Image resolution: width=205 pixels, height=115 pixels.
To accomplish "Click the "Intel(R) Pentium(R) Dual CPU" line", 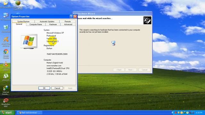I will click(x=58, y=68).
